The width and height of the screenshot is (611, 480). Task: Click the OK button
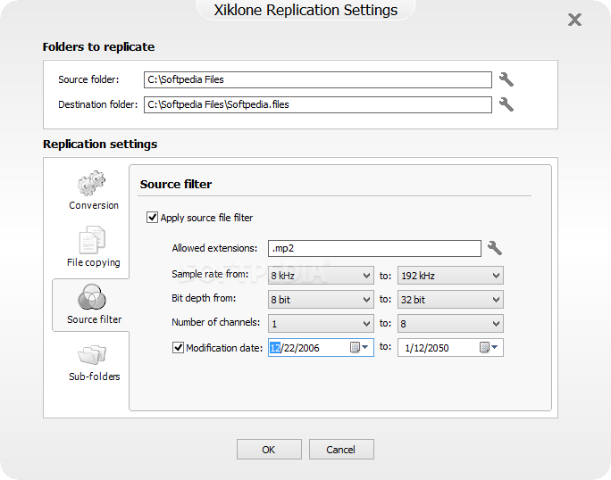tap(269, 450)
